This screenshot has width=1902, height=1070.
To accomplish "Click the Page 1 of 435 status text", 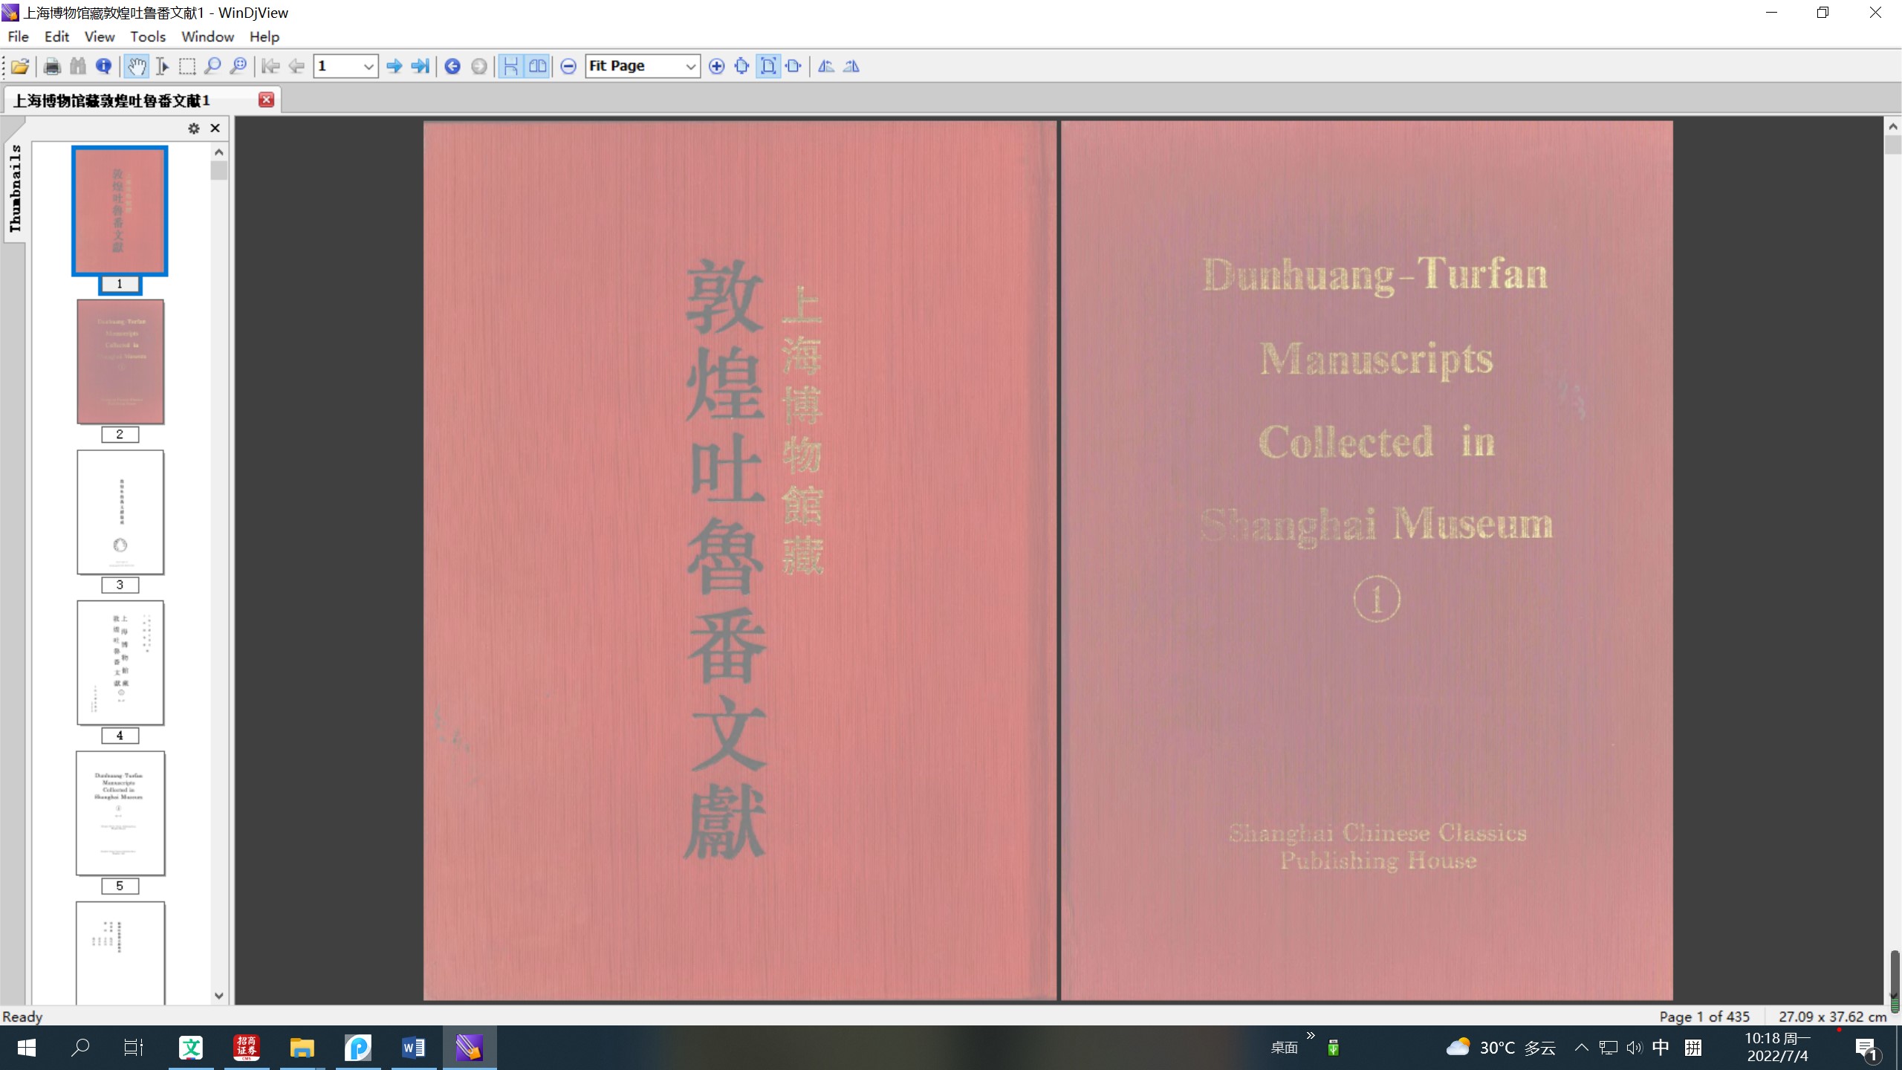I will [x=1704, y=1016].
